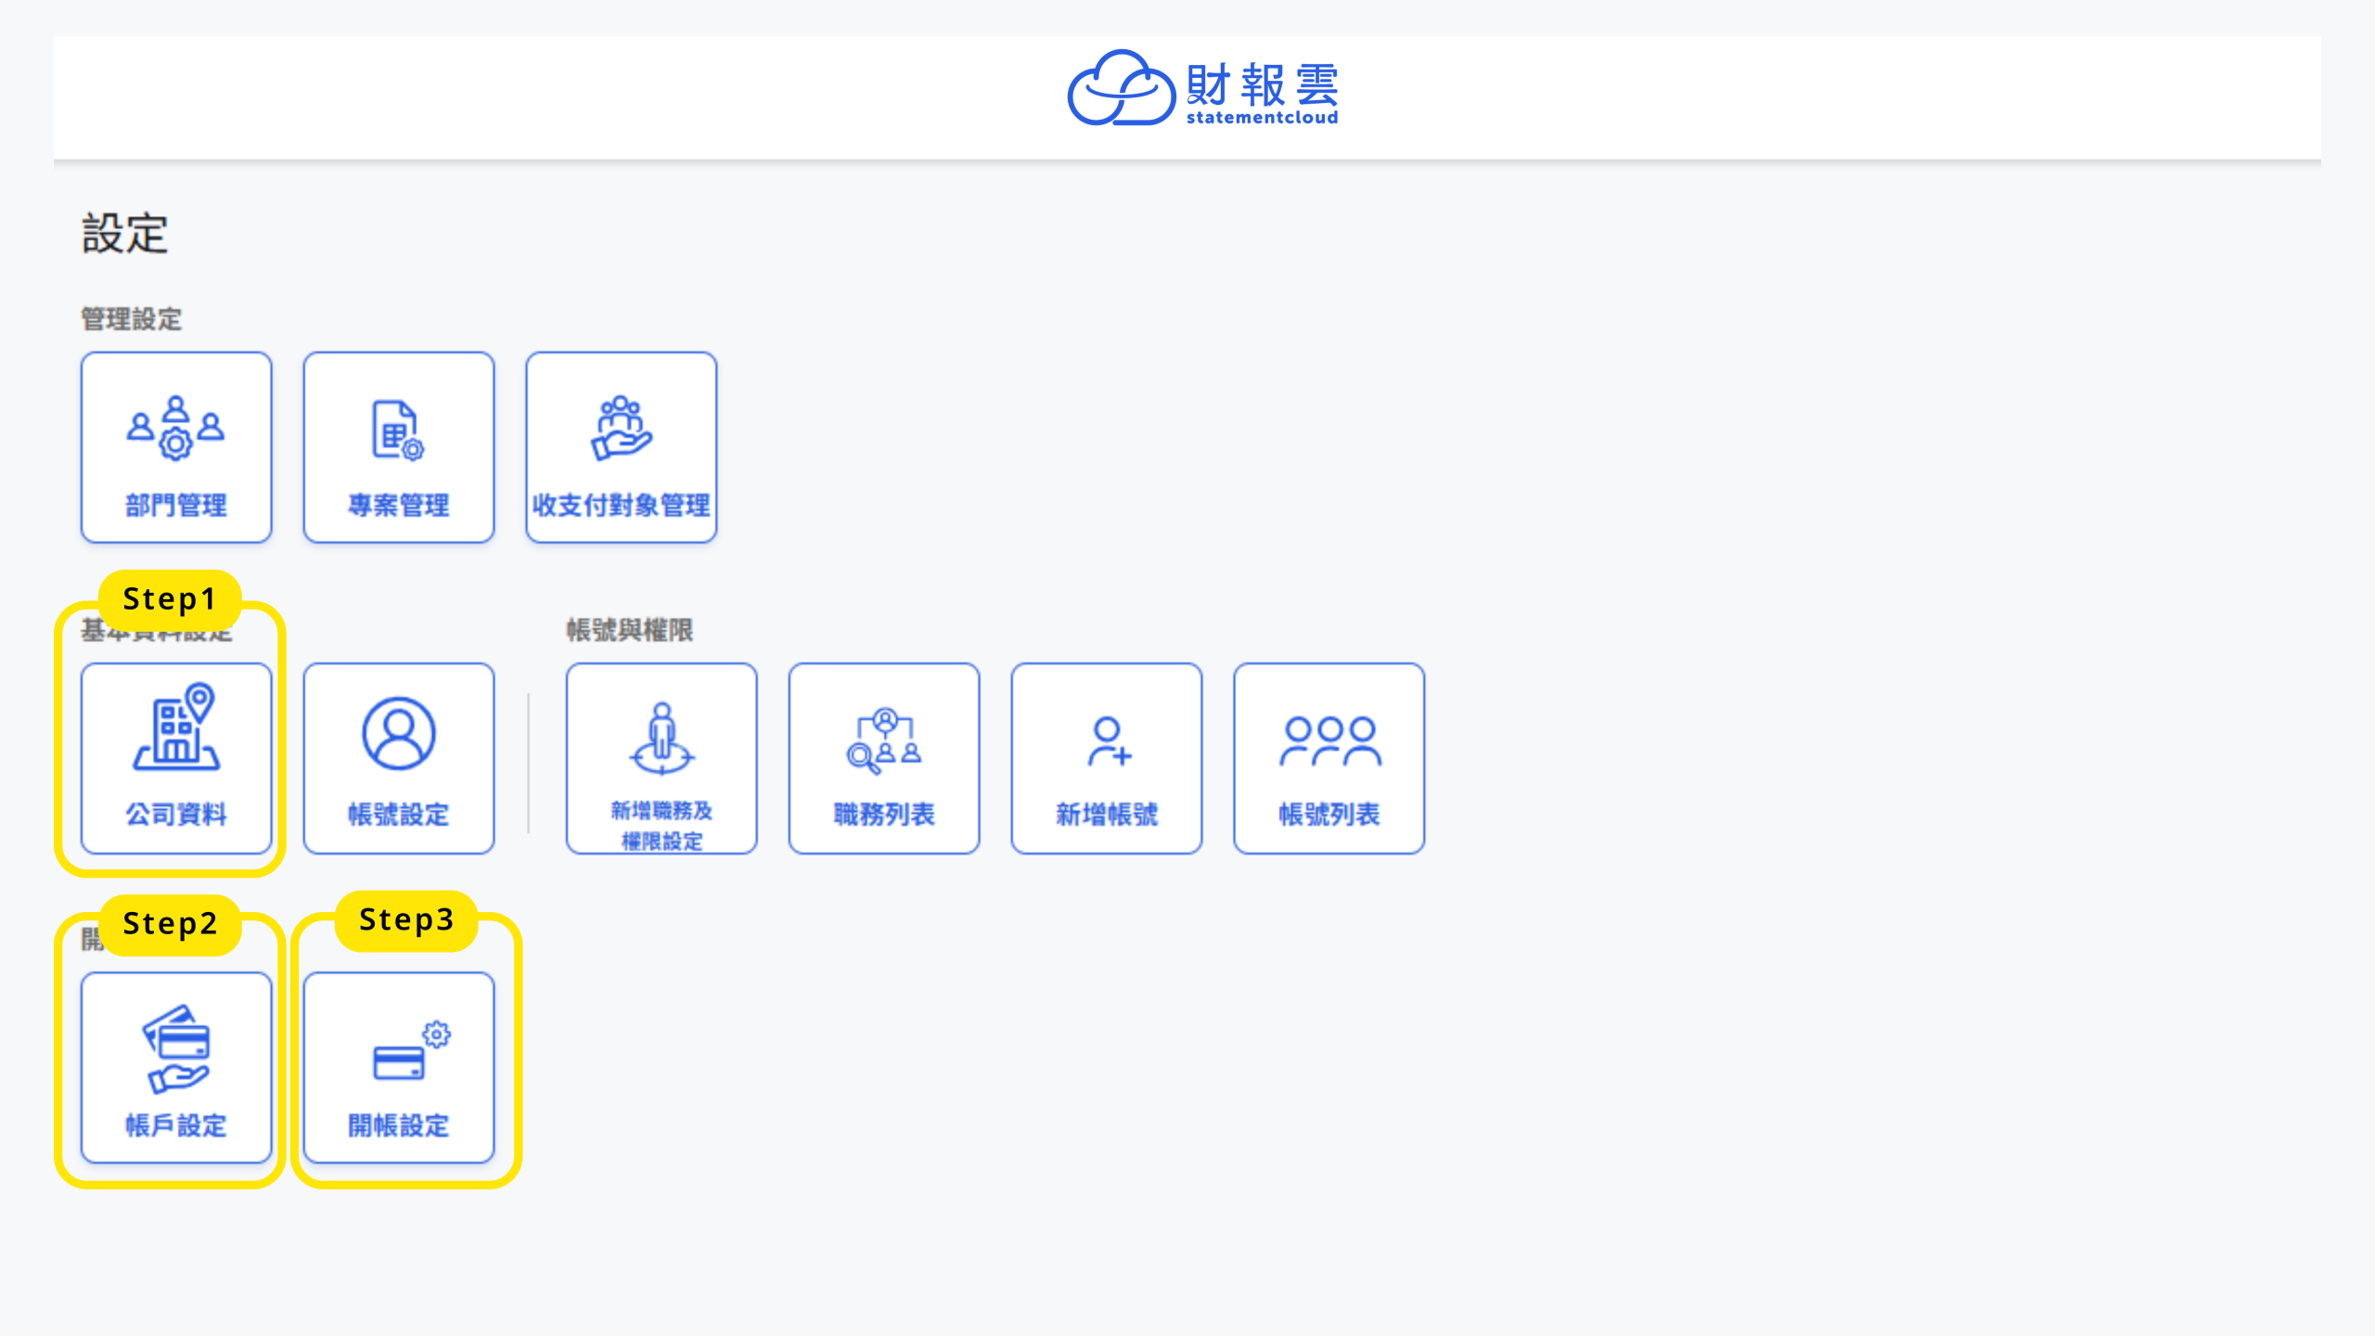The image size is (2375, 1336).
Task: Click the 設定 page heading
Action: (125, 233)
